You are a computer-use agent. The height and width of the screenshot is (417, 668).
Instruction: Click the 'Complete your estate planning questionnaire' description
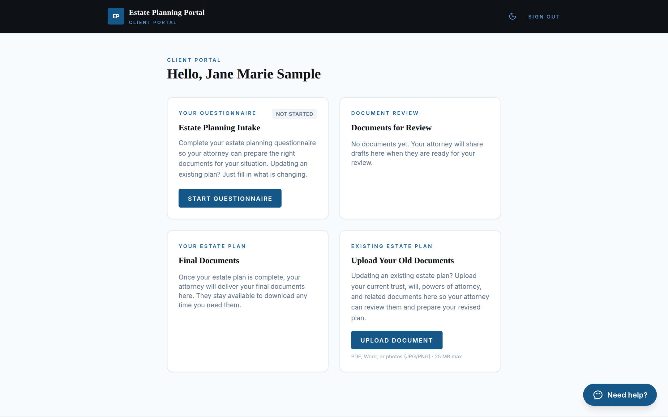point(247,158)
